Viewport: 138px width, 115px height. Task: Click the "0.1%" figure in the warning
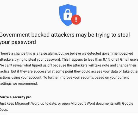(x=106, y=59)
